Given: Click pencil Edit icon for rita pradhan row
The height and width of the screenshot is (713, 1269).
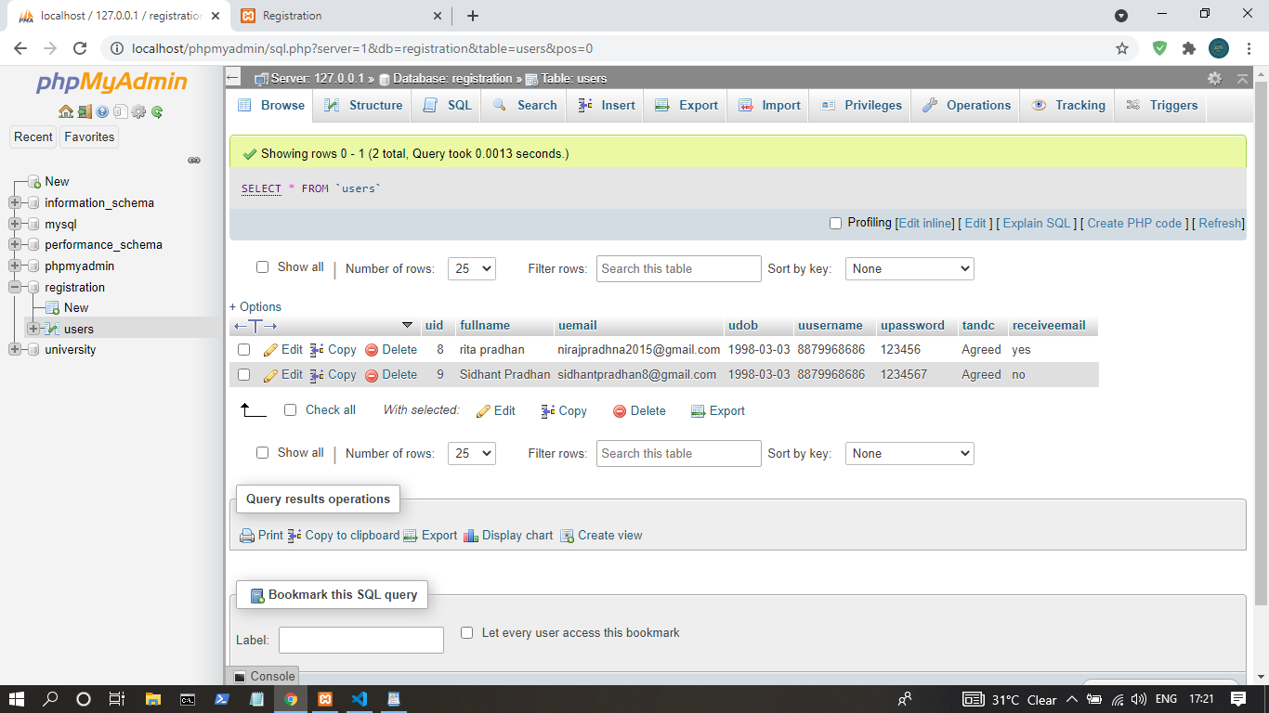Looking at the screenshot, I should coord(271,350).
